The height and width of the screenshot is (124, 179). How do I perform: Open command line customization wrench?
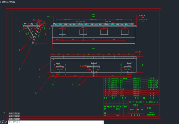(x=6, y=122)
